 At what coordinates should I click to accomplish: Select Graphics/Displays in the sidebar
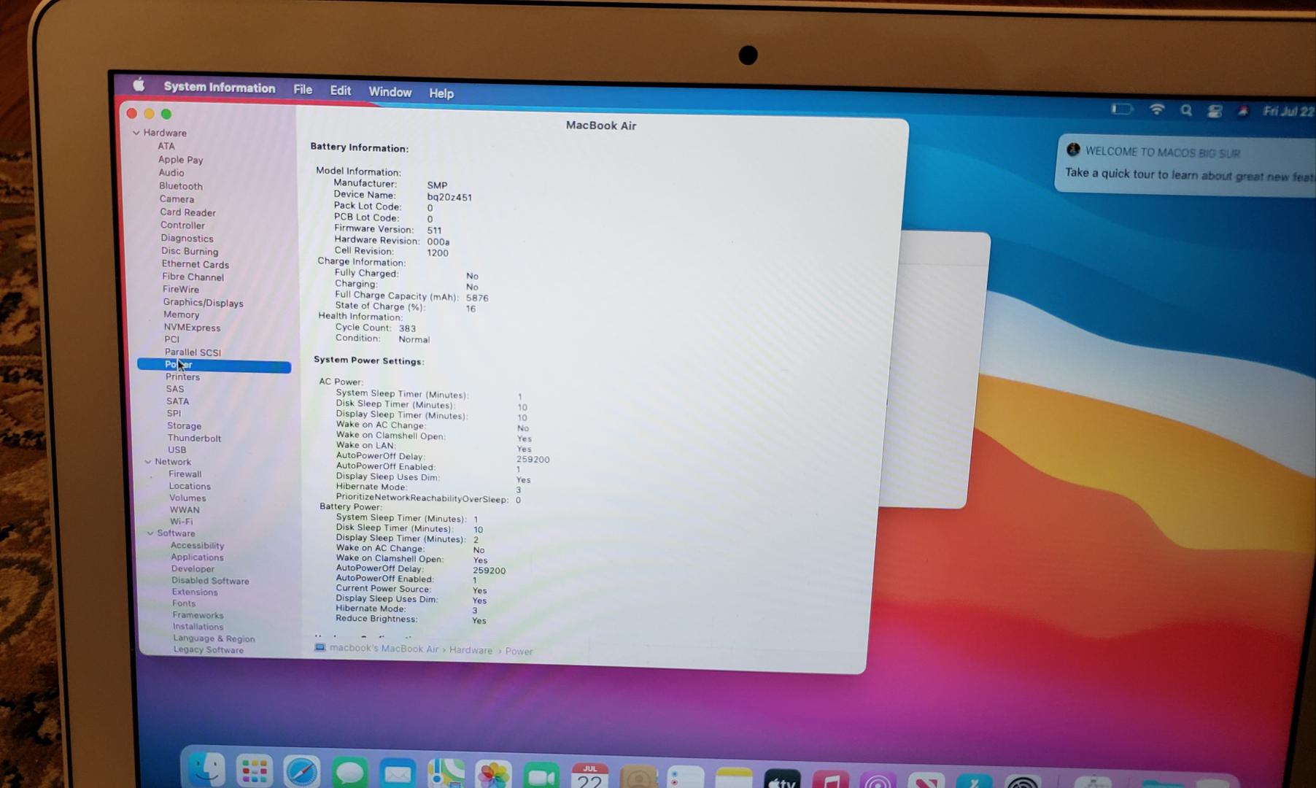204,303
